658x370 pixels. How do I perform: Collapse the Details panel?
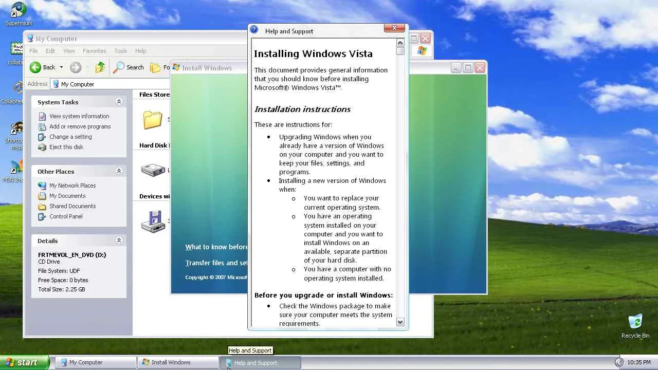coord(119,240)
